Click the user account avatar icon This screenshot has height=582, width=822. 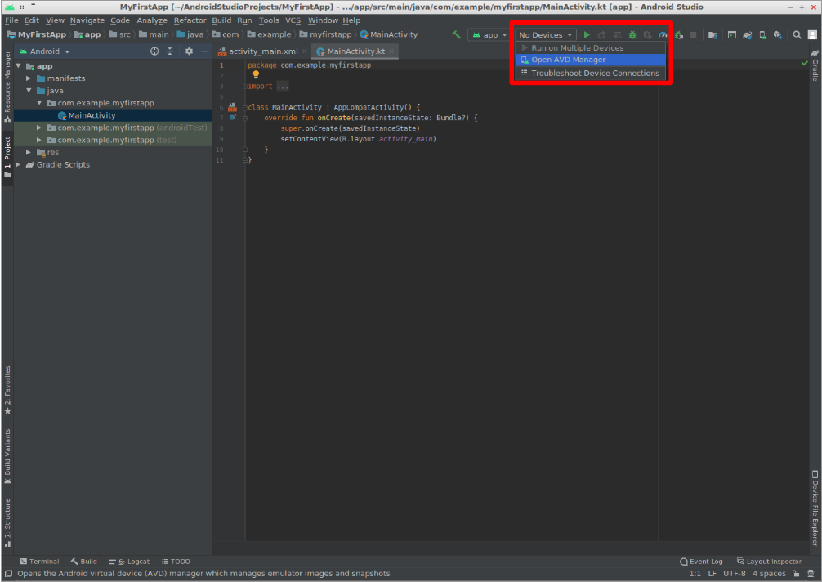point(812,34)
